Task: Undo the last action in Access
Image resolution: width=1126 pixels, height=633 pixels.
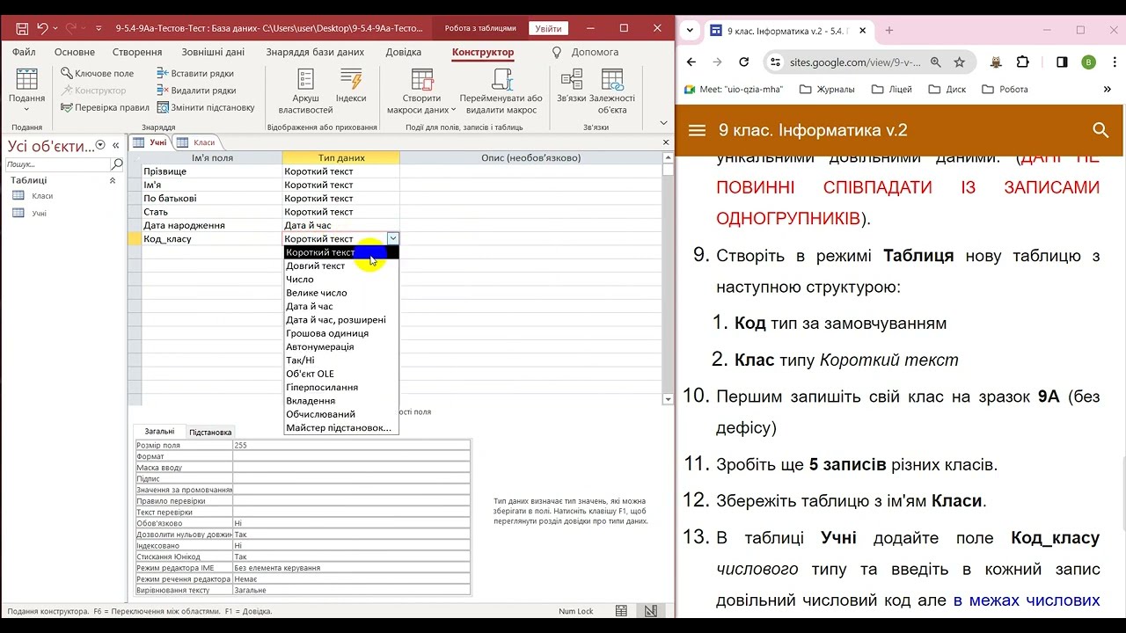Action: click(42, 28)
